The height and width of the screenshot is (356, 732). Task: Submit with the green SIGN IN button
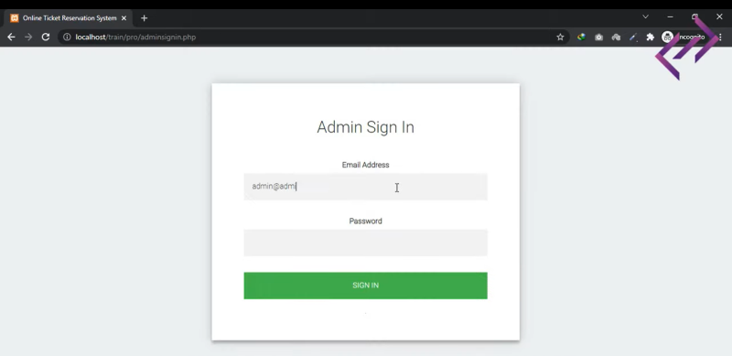tap(365, 286)
